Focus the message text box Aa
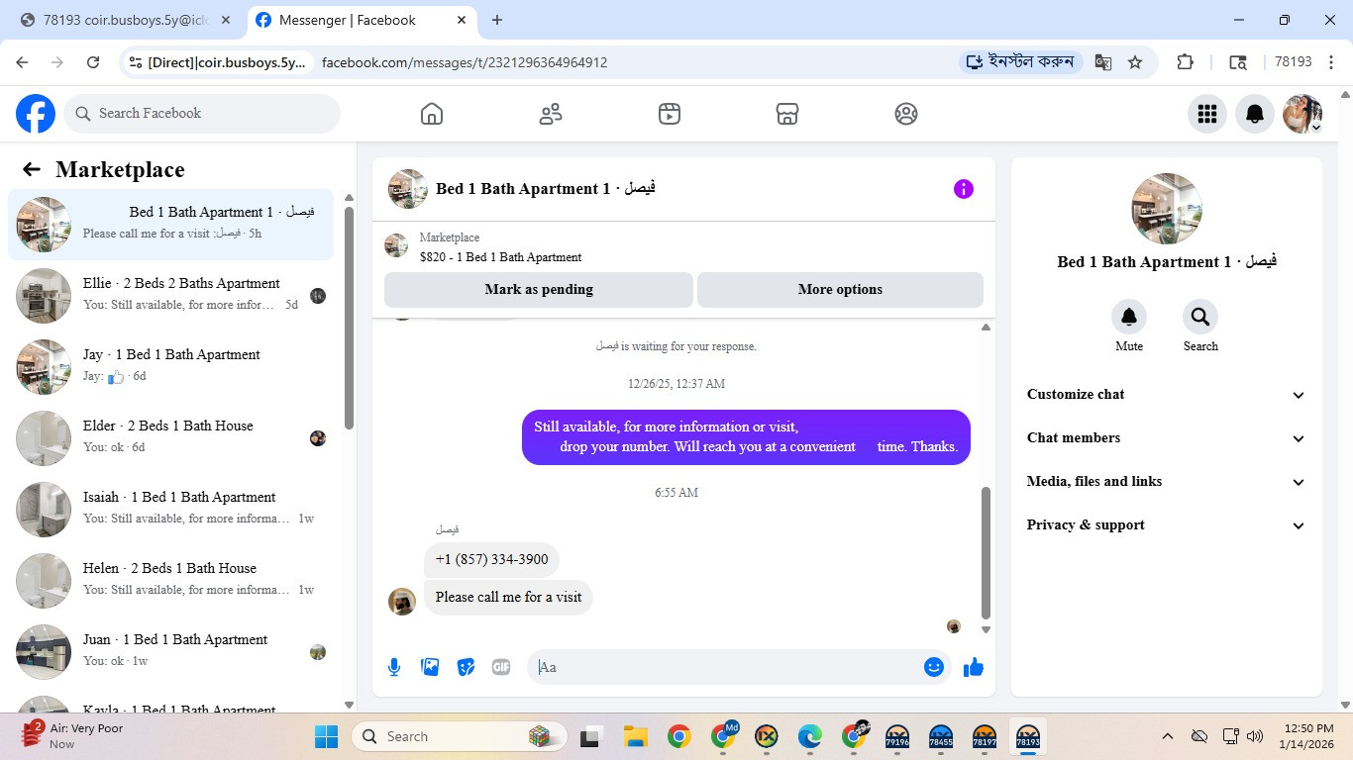This screenshot has height=760, width=1353. (728, 667)
